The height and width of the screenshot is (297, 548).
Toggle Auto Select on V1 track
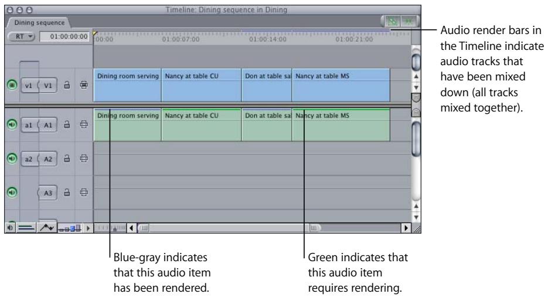pyautogui.click(x=84, y=85)
